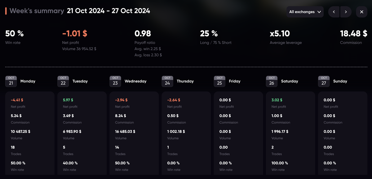Click the Oct 26 calendar badge
This screenshot has height=179, width=372.
[x=272, y=81]
